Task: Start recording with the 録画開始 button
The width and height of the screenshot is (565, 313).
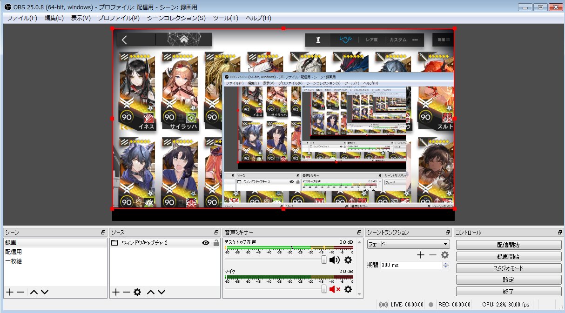Action: (509, 257)
